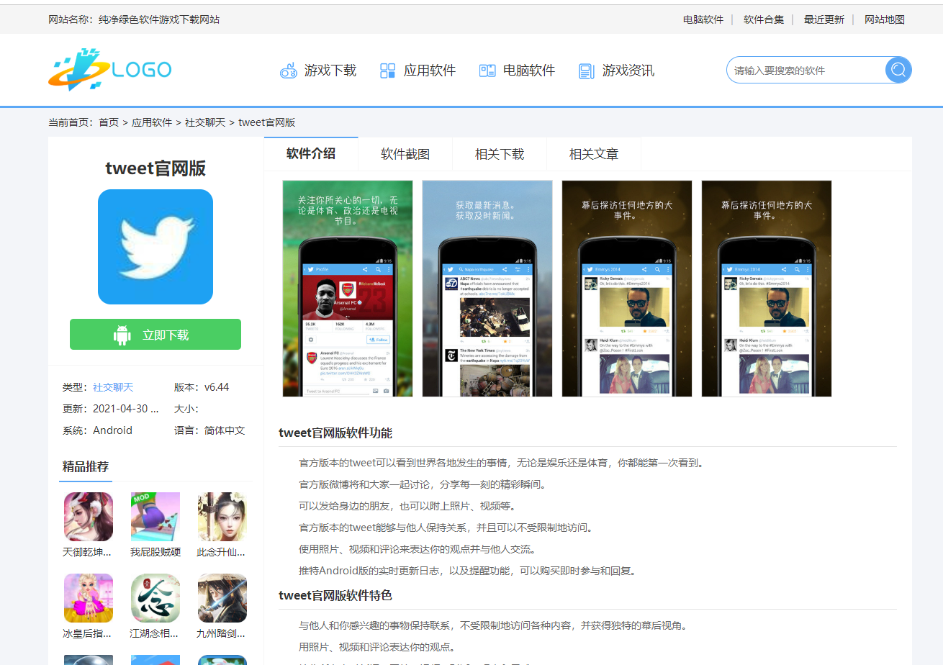Image resolution: width=943 pixels, height=665 pixels.
Task: Click the computer icon beside 电脑软件
Action: point(487,71)
